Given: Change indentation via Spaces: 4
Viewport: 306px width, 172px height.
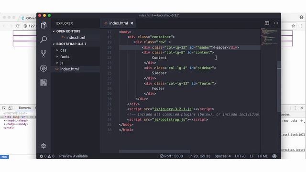Looking at the screenshot, I should [x=222, y=156].
